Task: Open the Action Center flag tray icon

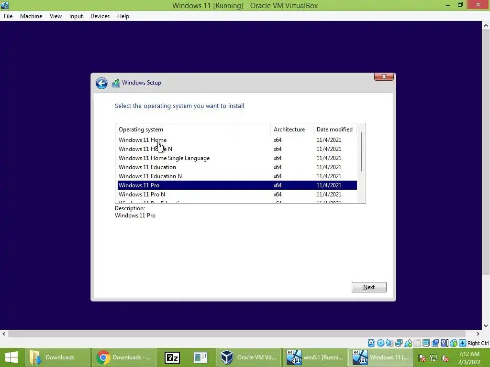Action: coord(422,357)
